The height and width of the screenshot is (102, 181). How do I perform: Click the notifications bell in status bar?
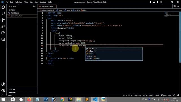tap(178, 95)
